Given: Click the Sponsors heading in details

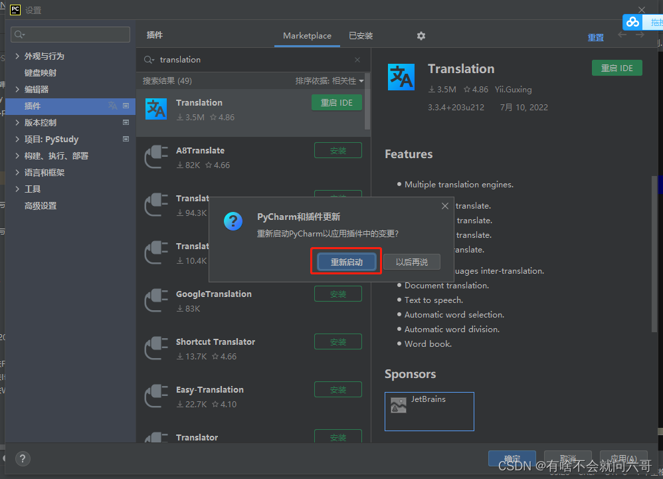Looking at the screenshot, I should click(410, 374).
